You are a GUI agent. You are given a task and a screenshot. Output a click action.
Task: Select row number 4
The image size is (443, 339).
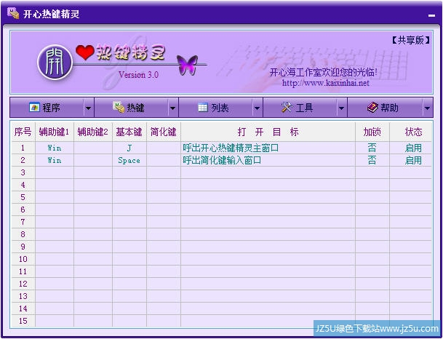point(23,185)
